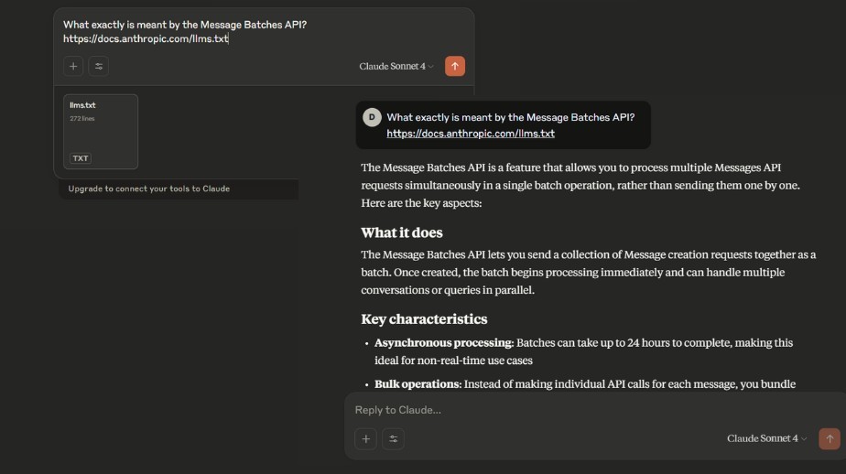
Task: Click the TXT badge on the llms.txt attachment
Action: 81,158
